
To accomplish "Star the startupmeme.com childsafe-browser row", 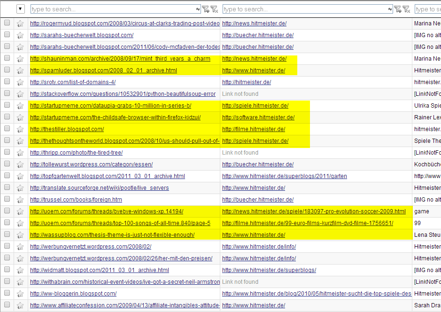I will (20, 117).
